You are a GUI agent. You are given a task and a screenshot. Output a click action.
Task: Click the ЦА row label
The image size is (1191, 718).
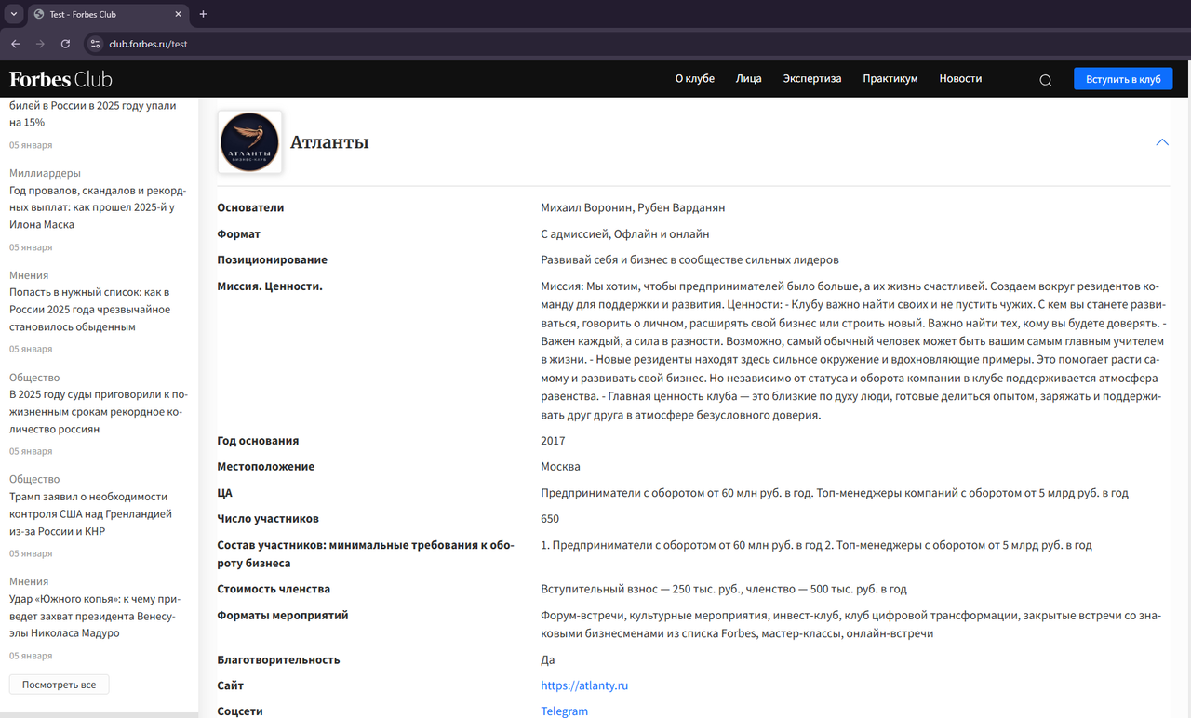click(225, 492)
